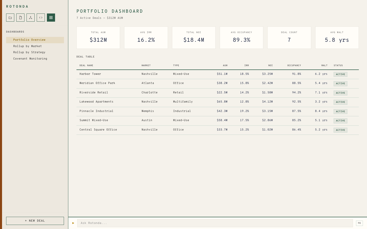Click the + NEW DEAL button

click(x=35, y=221)
